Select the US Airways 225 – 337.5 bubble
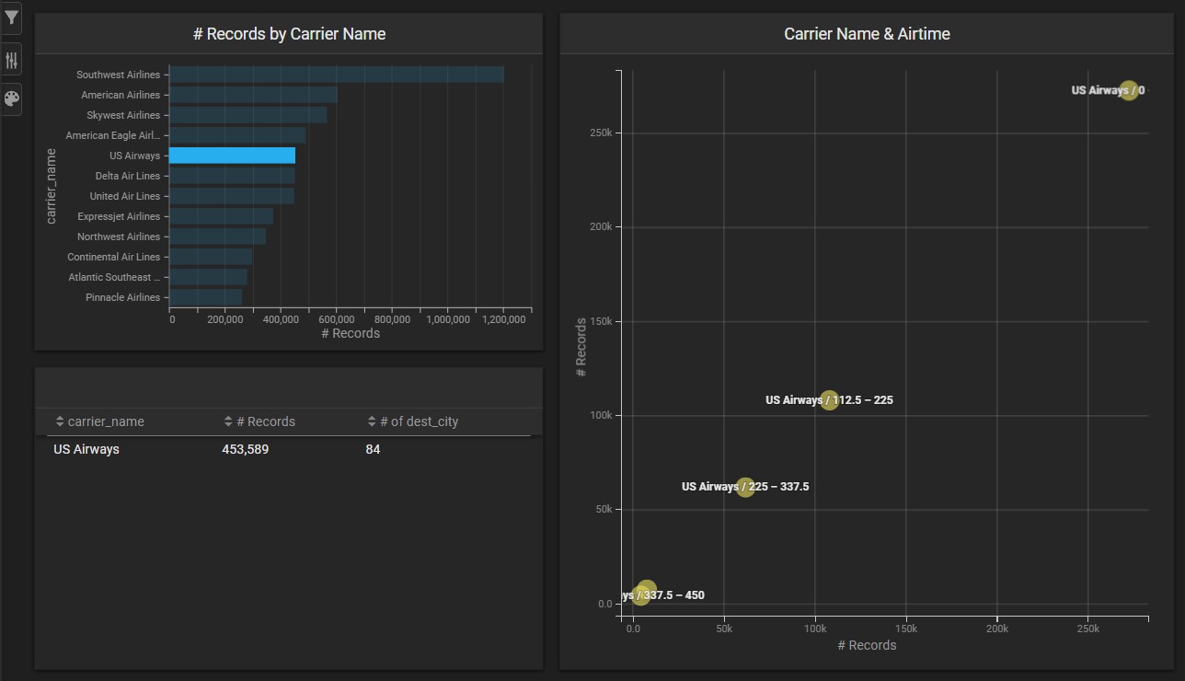Screen dimensions: 1185x681 tap(745, 487)
